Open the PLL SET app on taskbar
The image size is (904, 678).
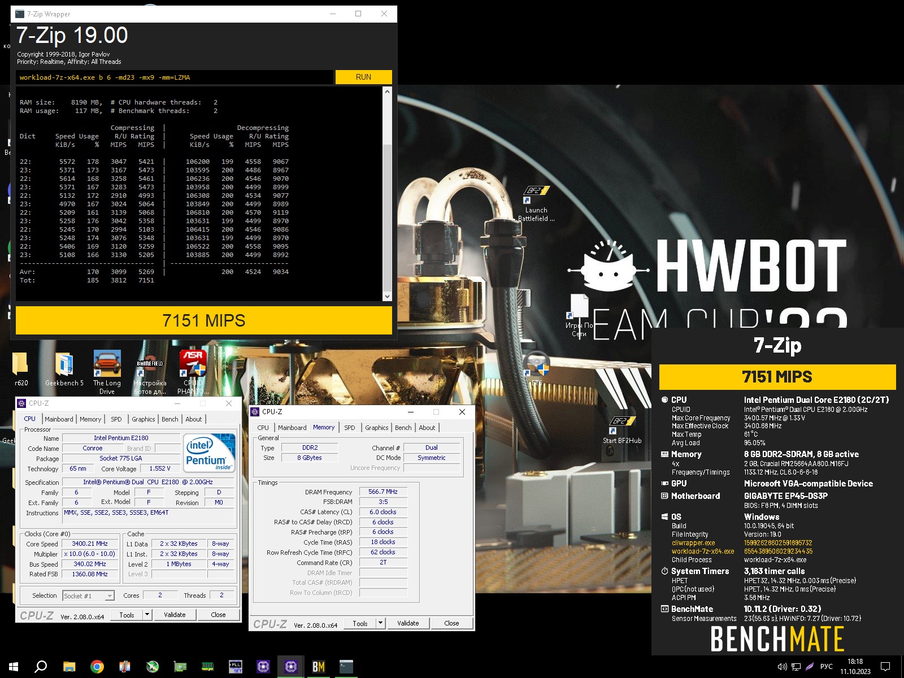pos(236,667)
